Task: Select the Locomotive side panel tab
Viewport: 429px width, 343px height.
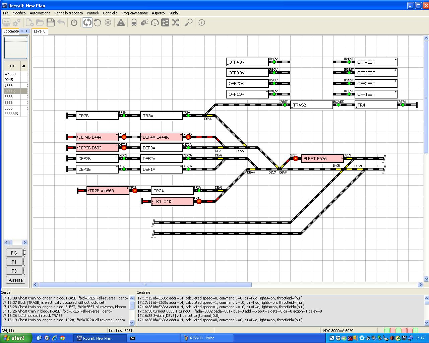Action: (11, 31)
